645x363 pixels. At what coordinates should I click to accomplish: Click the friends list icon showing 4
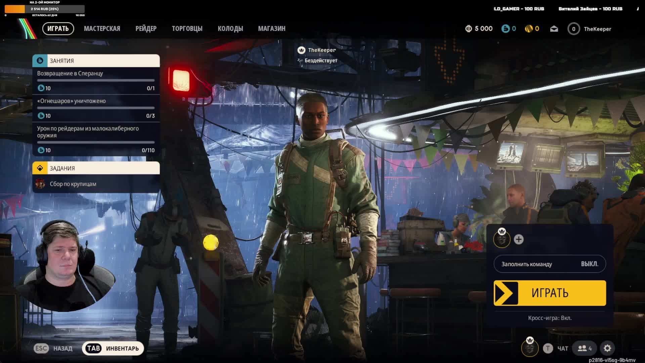coord(585,348)
